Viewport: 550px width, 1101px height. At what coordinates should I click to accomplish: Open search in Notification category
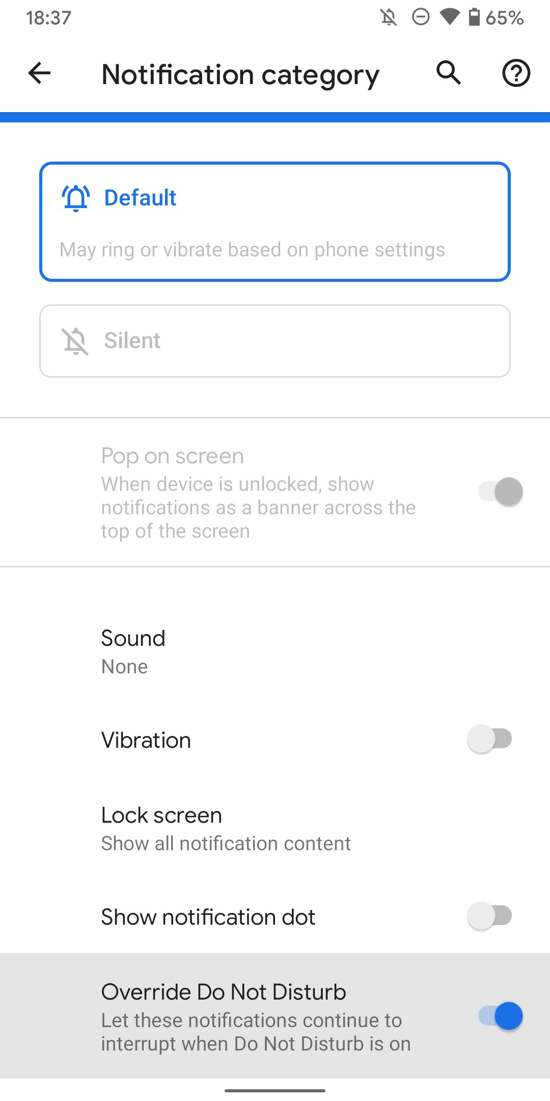coord(449,73)
